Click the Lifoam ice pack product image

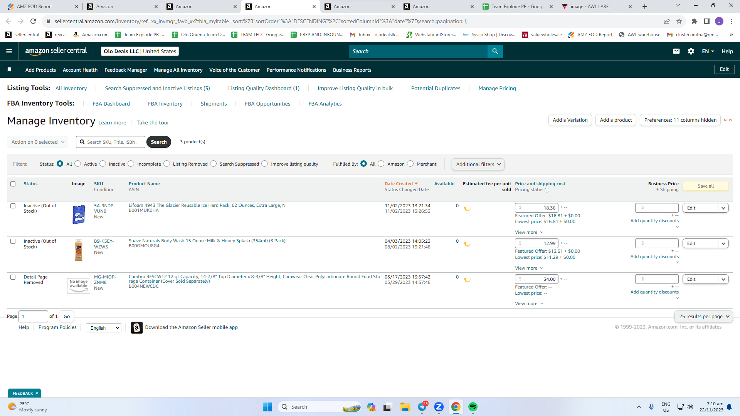pyautogui.click(x=79, y=215)
